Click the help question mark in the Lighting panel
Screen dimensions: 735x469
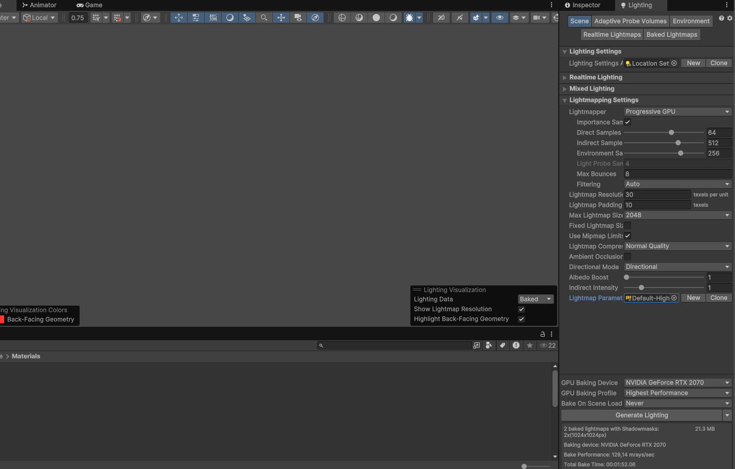click(722, 18)
